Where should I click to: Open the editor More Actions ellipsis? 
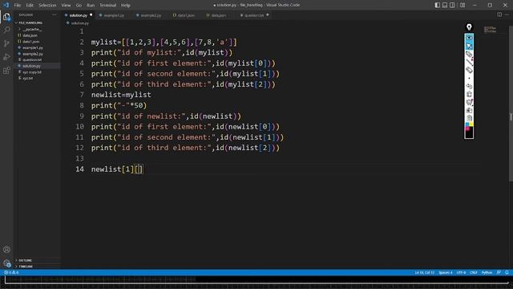point(507,14)
